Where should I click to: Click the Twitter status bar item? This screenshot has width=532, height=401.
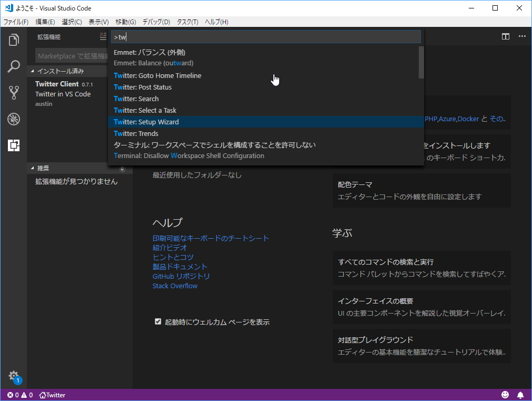pyautogui.click(x=52, y=394)
